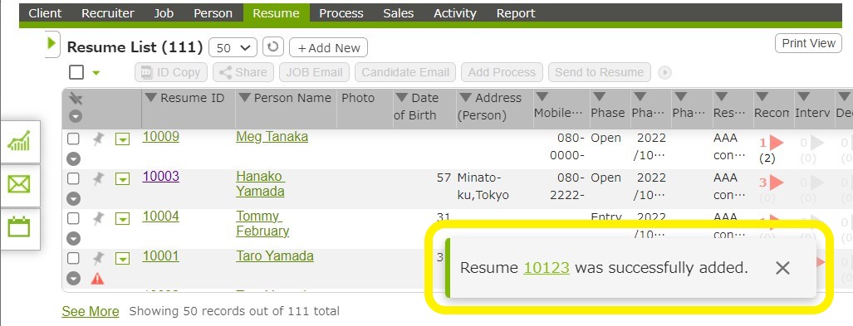Click the JOB Email button
853x326 pixels.
click(314, 72)
